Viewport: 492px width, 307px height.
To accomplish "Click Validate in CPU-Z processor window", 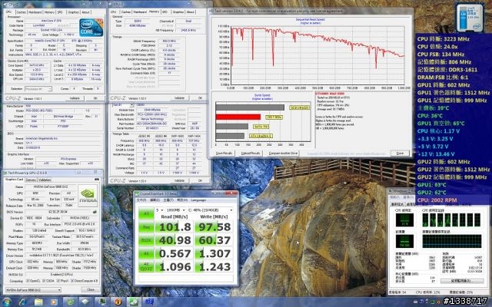I will click(75, 98).
